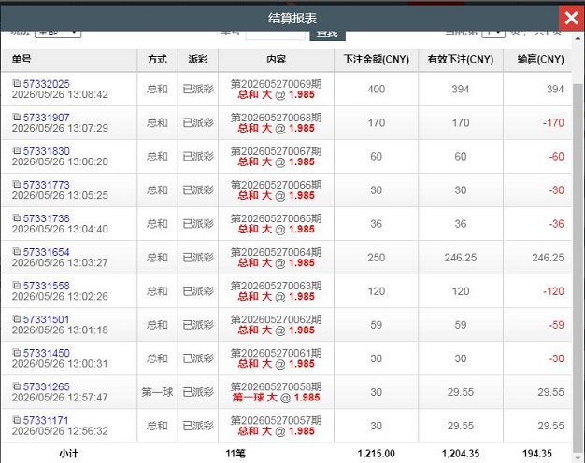The height and width of the screenshot is (463, 585).
Task: Click the loss value -120
Action: point(553,291)
